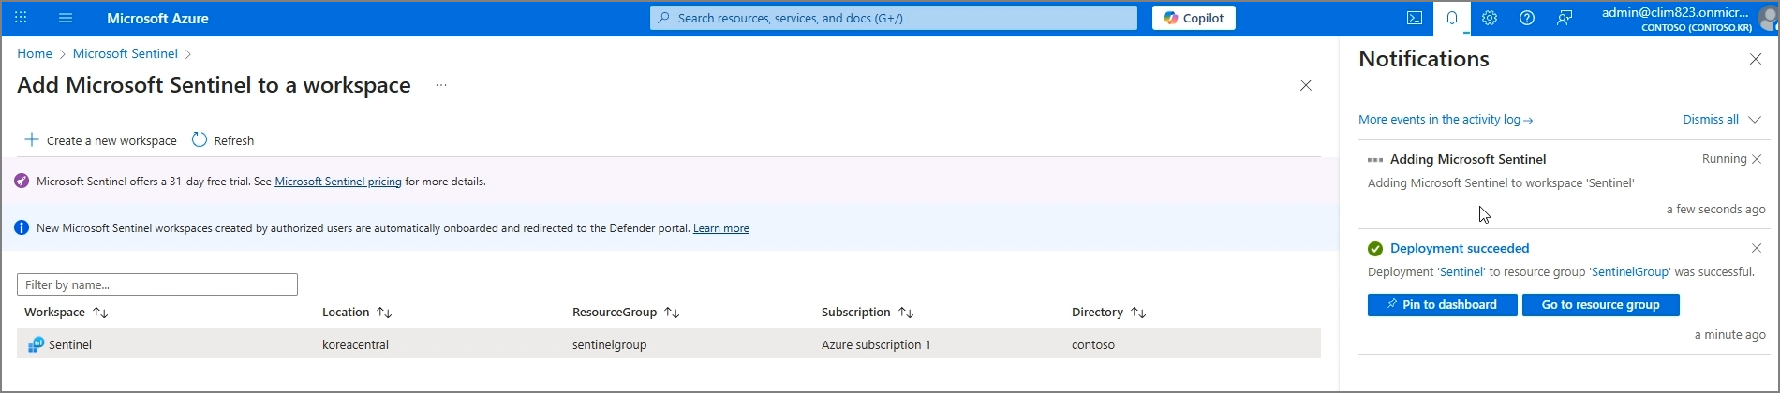Click the sentinelgroup cell
The image size is (1780, 393).
pos(610,344)
